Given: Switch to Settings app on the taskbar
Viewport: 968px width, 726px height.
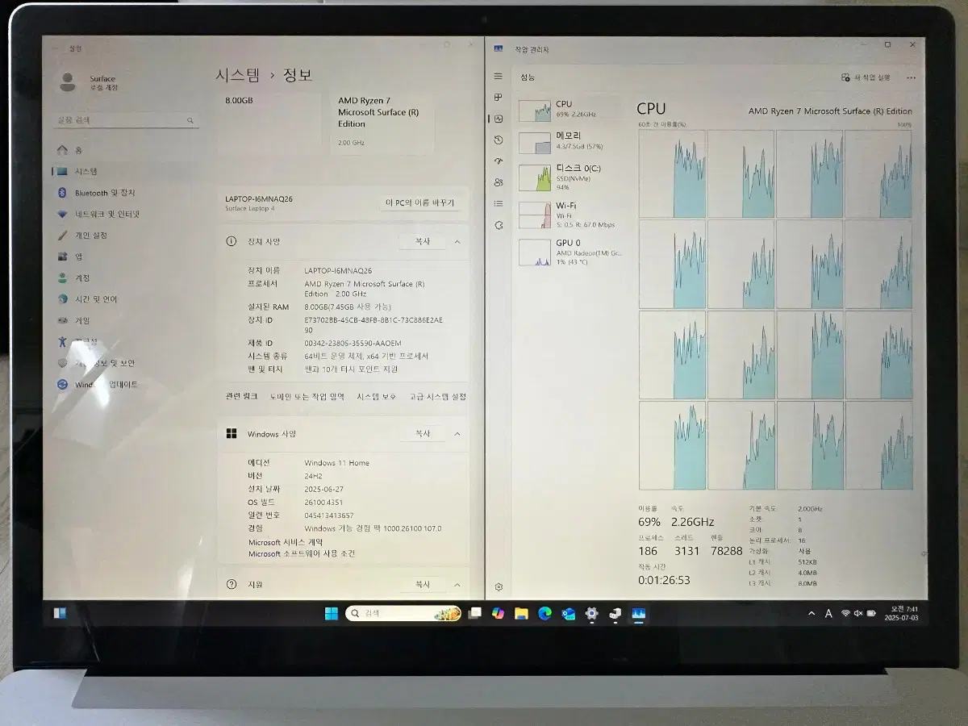Looking at the screenshot, I should pos(592,614).
